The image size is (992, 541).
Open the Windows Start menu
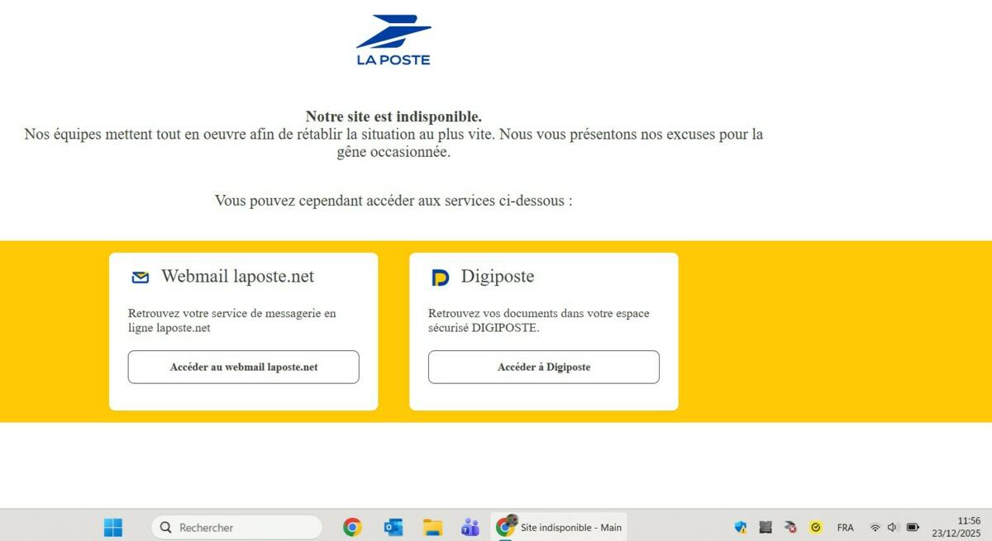point(113,527)
